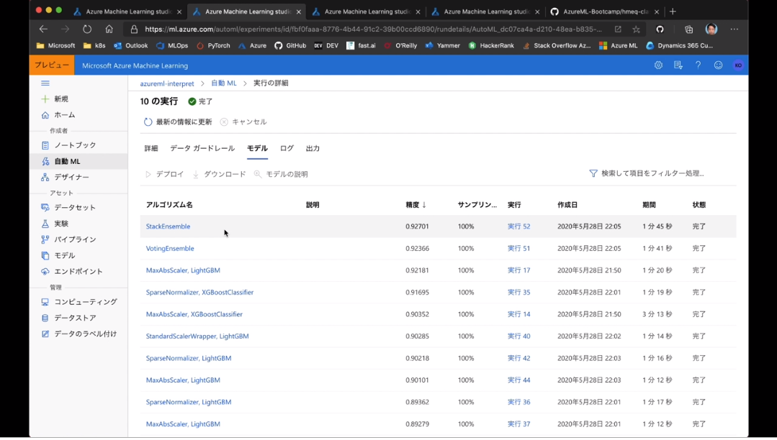Click the ノートブック sidebar icon
Screen dimensions: 777x440
45,145
